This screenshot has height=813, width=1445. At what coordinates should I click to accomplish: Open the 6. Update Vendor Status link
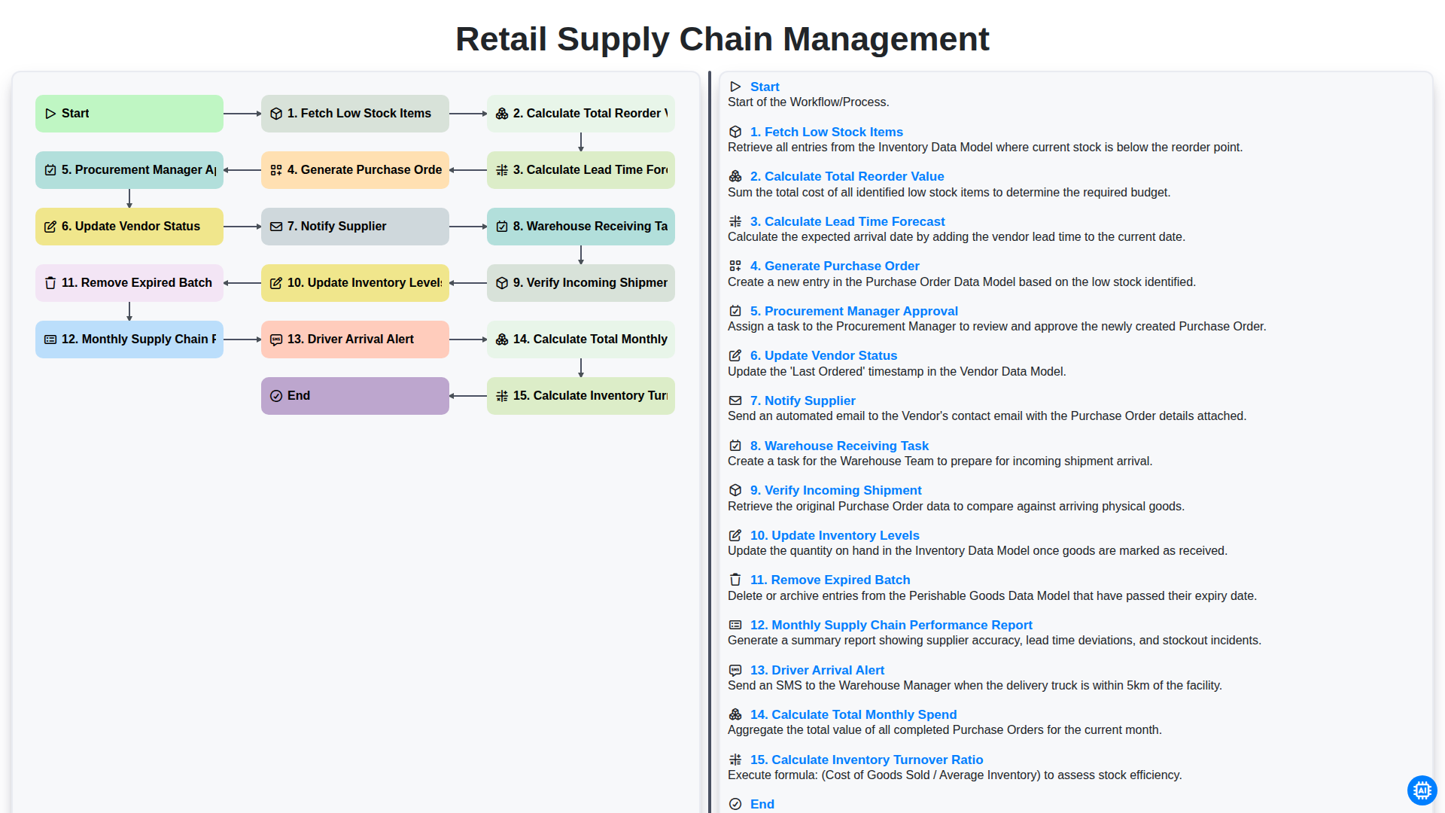tap(823, 355)
